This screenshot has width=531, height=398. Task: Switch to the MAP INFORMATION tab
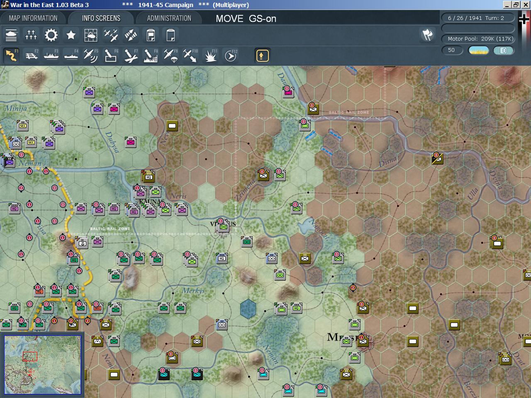(x=33, y=18)
